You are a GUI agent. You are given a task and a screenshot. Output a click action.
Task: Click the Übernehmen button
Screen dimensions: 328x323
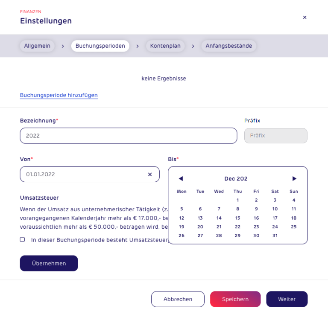point(49,263)
